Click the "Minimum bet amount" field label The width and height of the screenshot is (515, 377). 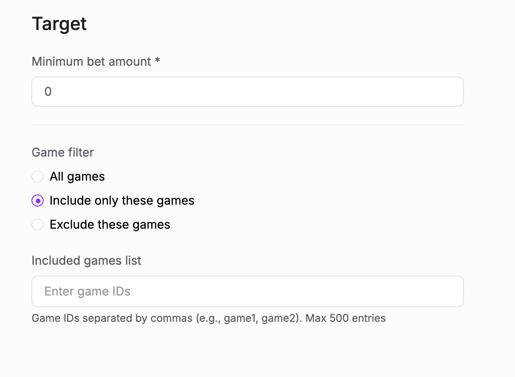click(x=91, y=62)
